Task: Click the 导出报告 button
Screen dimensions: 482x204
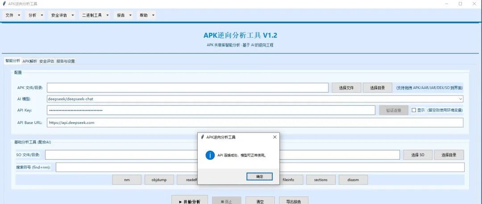Action: click(293, 200)
